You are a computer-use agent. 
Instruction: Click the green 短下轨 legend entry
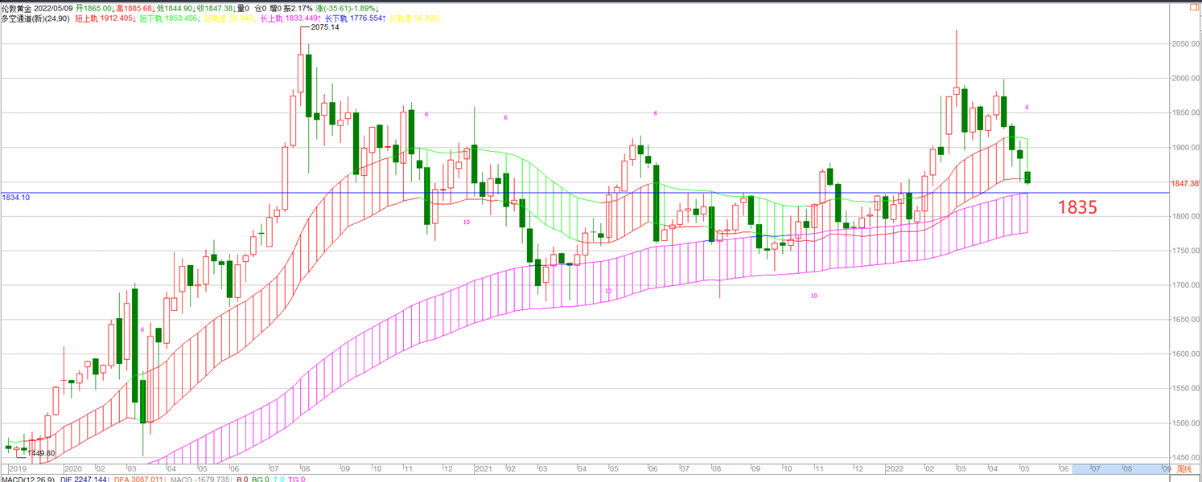click(168, 18)
